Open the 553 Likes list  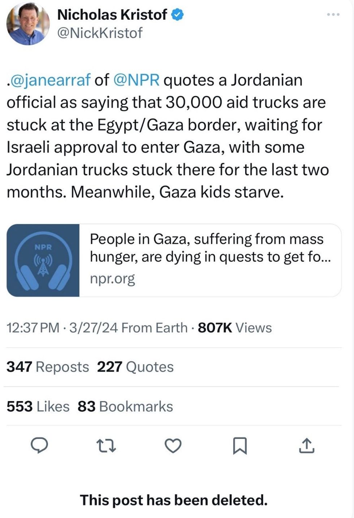38,406
